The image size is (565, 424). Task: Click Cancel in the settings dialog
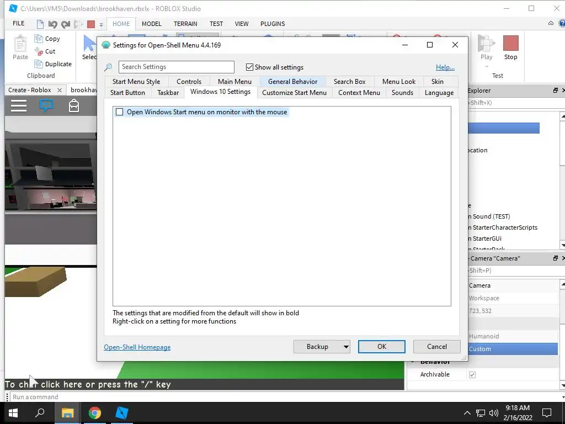point(437,347)
